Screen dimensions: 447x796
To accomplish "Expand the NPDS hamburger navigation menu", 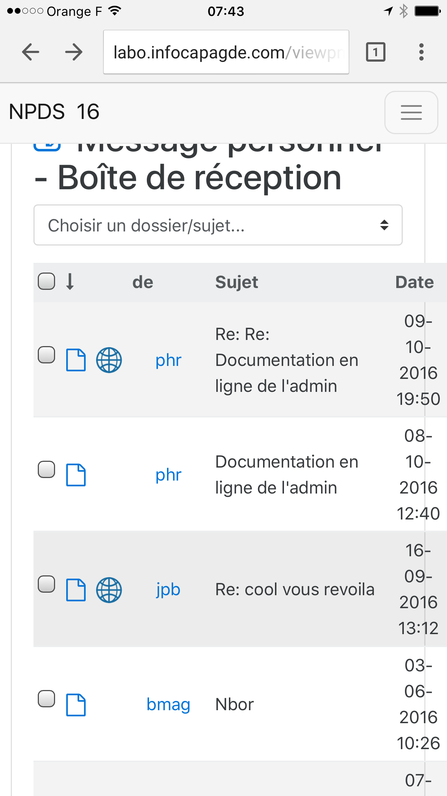I will 411,112.
